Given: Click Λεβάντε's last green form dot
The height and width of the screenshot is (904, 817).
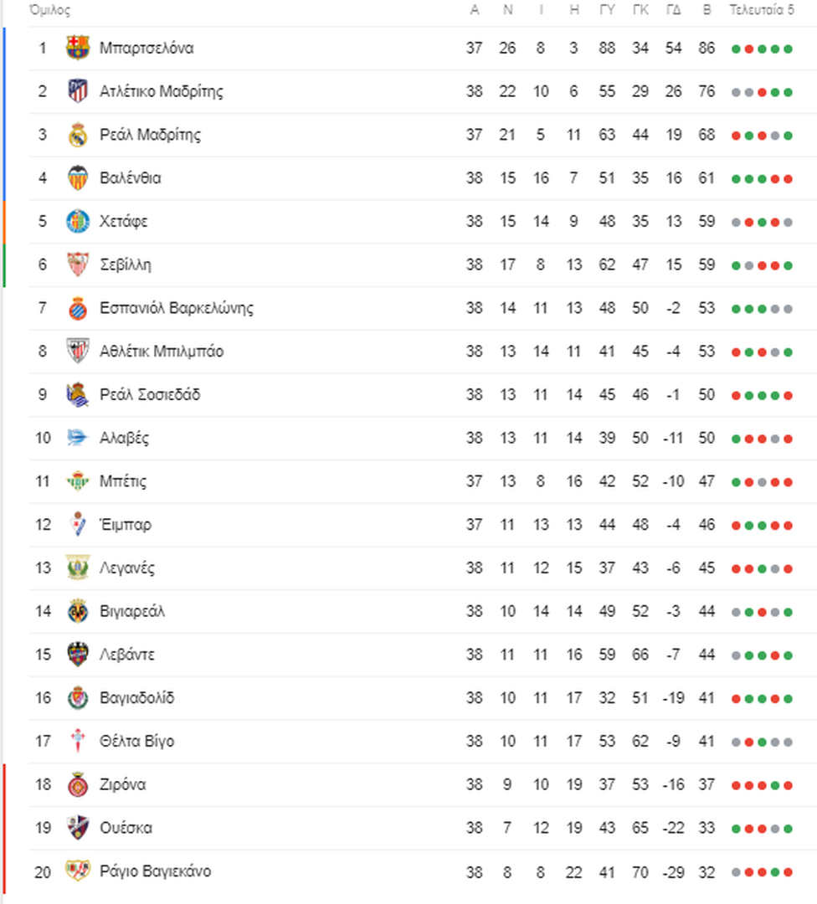Looking at the screenshot, I should (x=788, y=655).
